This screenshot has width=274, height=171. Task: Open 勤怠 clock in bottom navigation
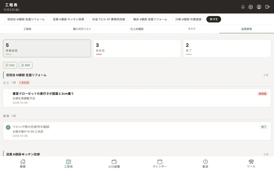(x=205, y=164)
